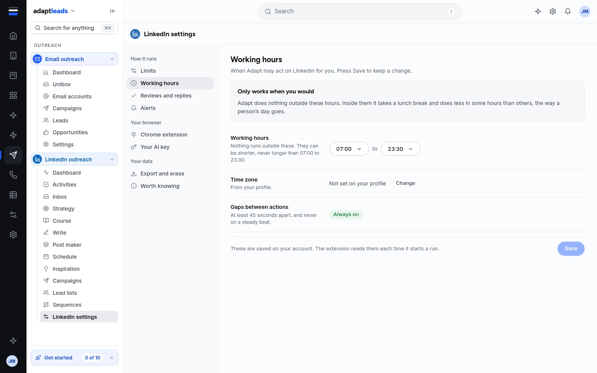Viewport: 597px width, 373px height.
Task: Open the table grid icon in left rail
Action: coord(13,195)
